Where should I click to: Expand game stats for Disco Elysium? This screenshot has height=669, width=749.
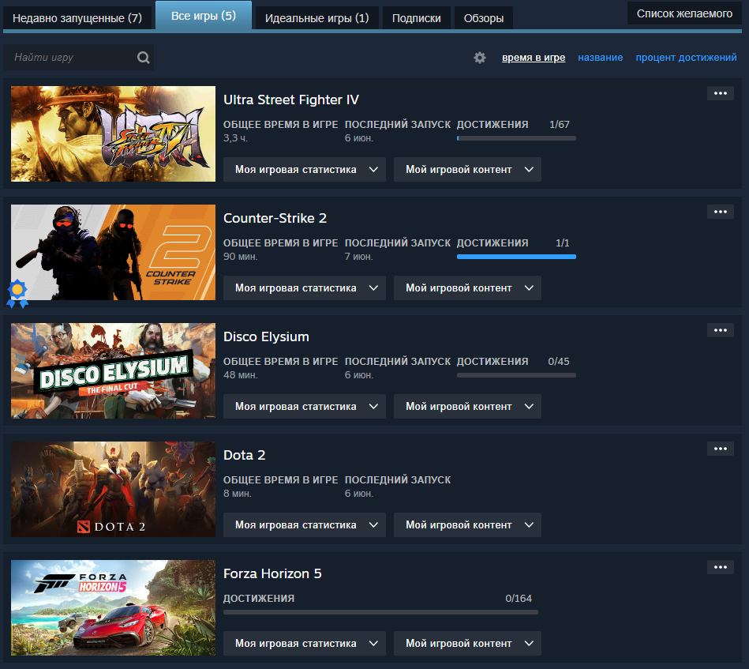(x=305, y=407)
